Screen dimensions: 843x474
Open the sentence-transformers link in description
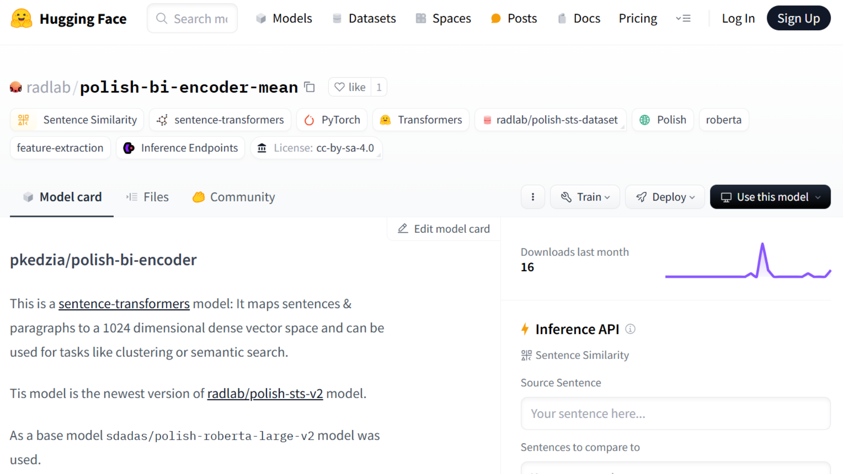point(124,304)
